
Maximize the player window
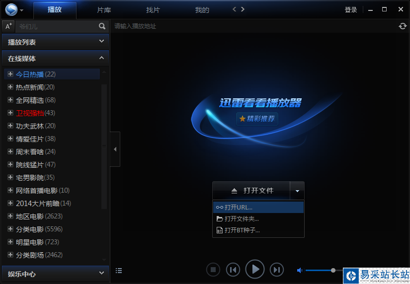pyautogui.click(x=384, y=9)
